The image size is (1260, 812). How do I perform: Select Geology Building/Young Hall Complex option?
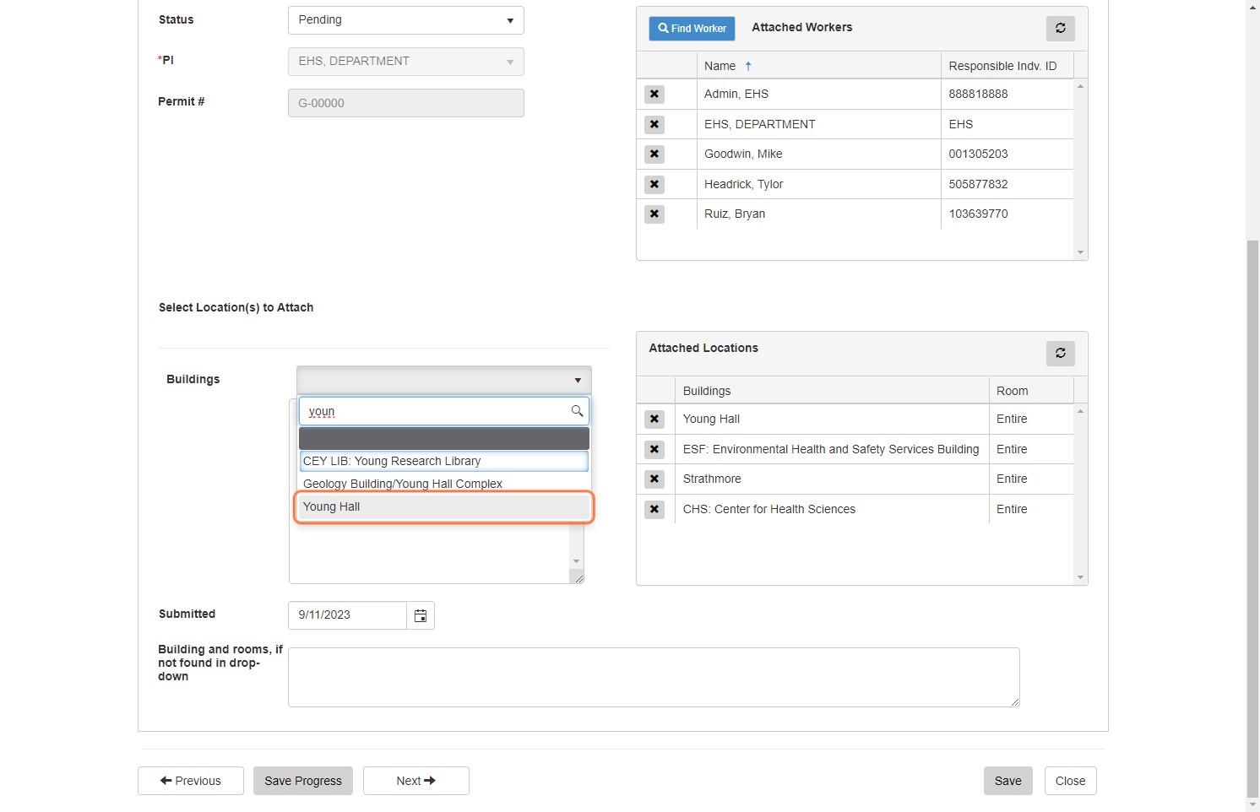444,484
